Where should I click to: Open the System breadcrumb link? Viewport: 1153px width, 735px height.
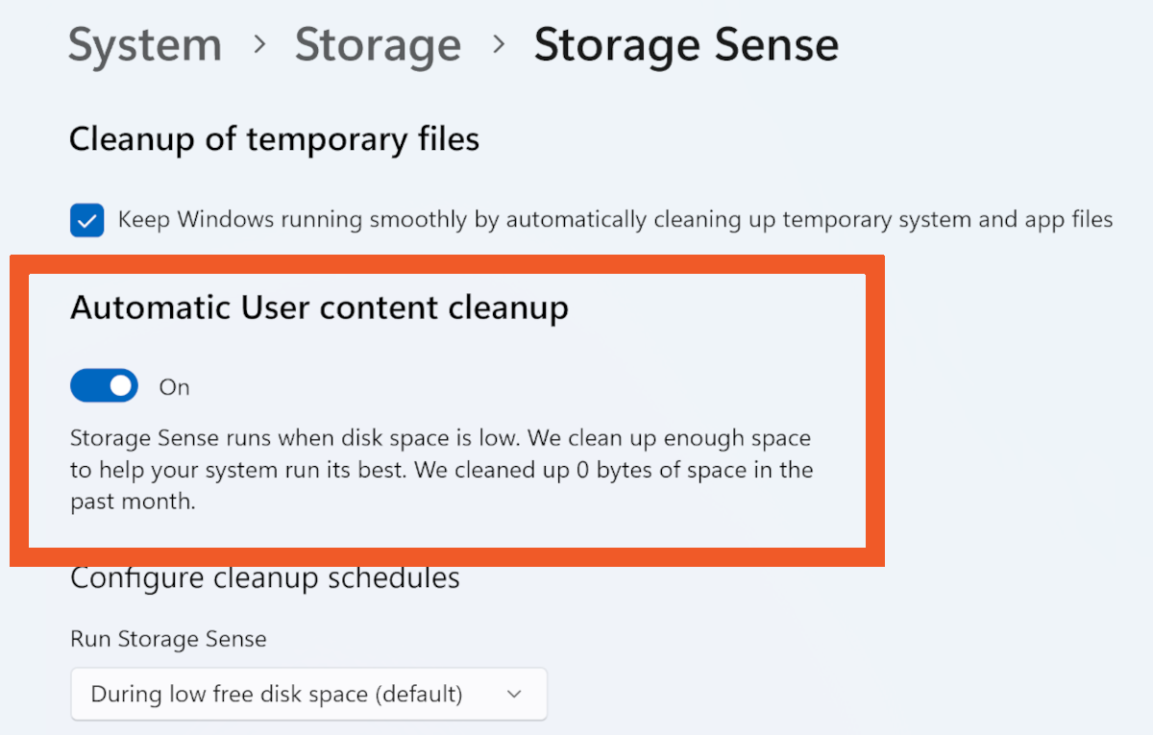coord(144,45)
